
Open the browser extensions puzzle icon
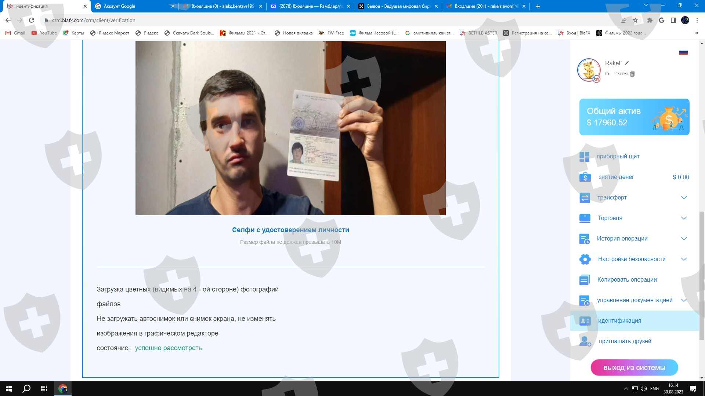[650, 20]
